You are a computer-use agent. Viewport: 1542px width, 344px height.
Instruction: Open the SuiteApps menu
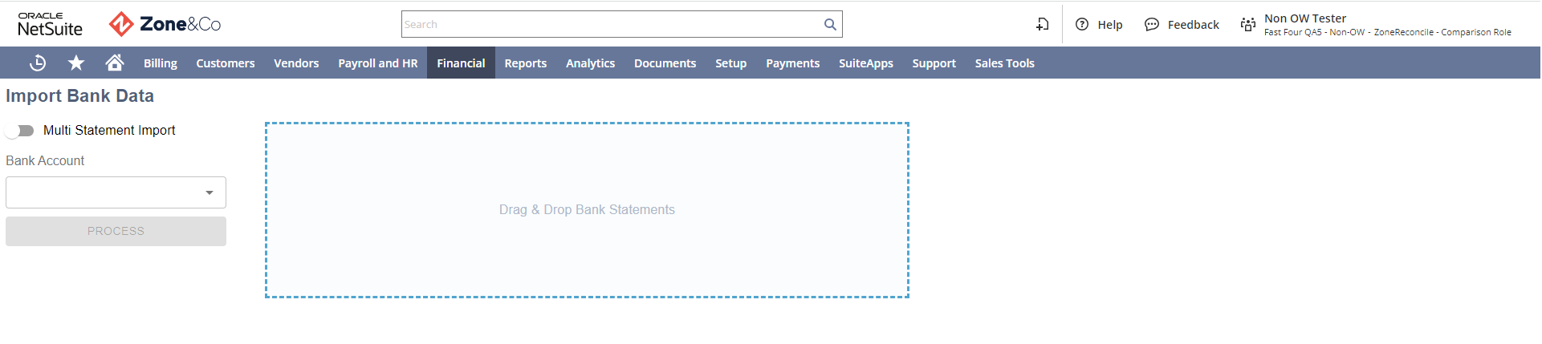[865, 63]
